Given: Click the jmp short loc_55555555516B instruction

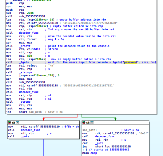Looking at the screenshot, I should tap(106, 146).
